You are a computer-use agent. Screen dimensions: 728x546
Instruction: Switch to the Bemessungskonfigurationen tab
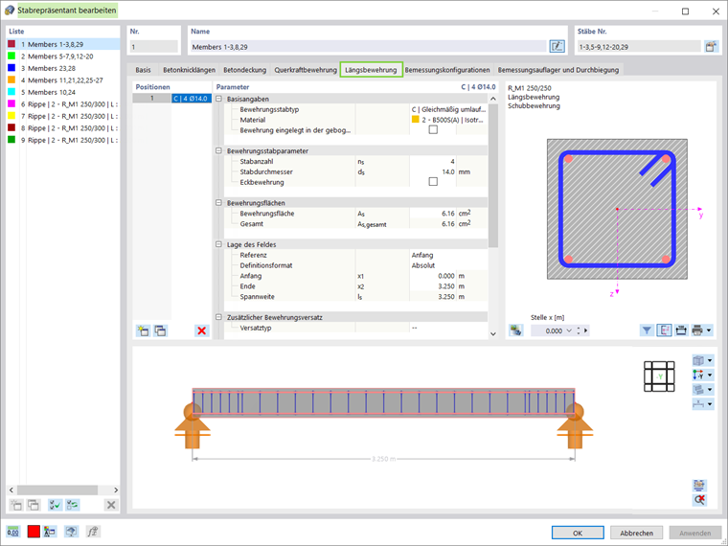(447, 70)
